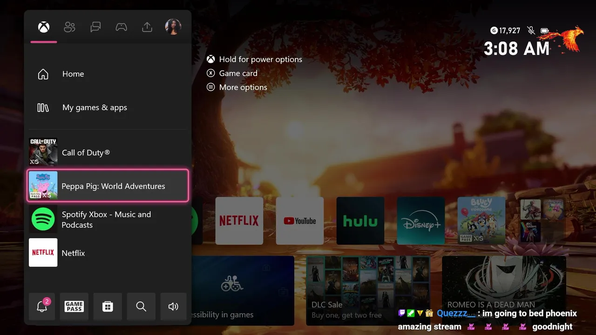This screenshot has height=335, width=596.
Task: Go to Home in the guide
Action: coord(108,74)
